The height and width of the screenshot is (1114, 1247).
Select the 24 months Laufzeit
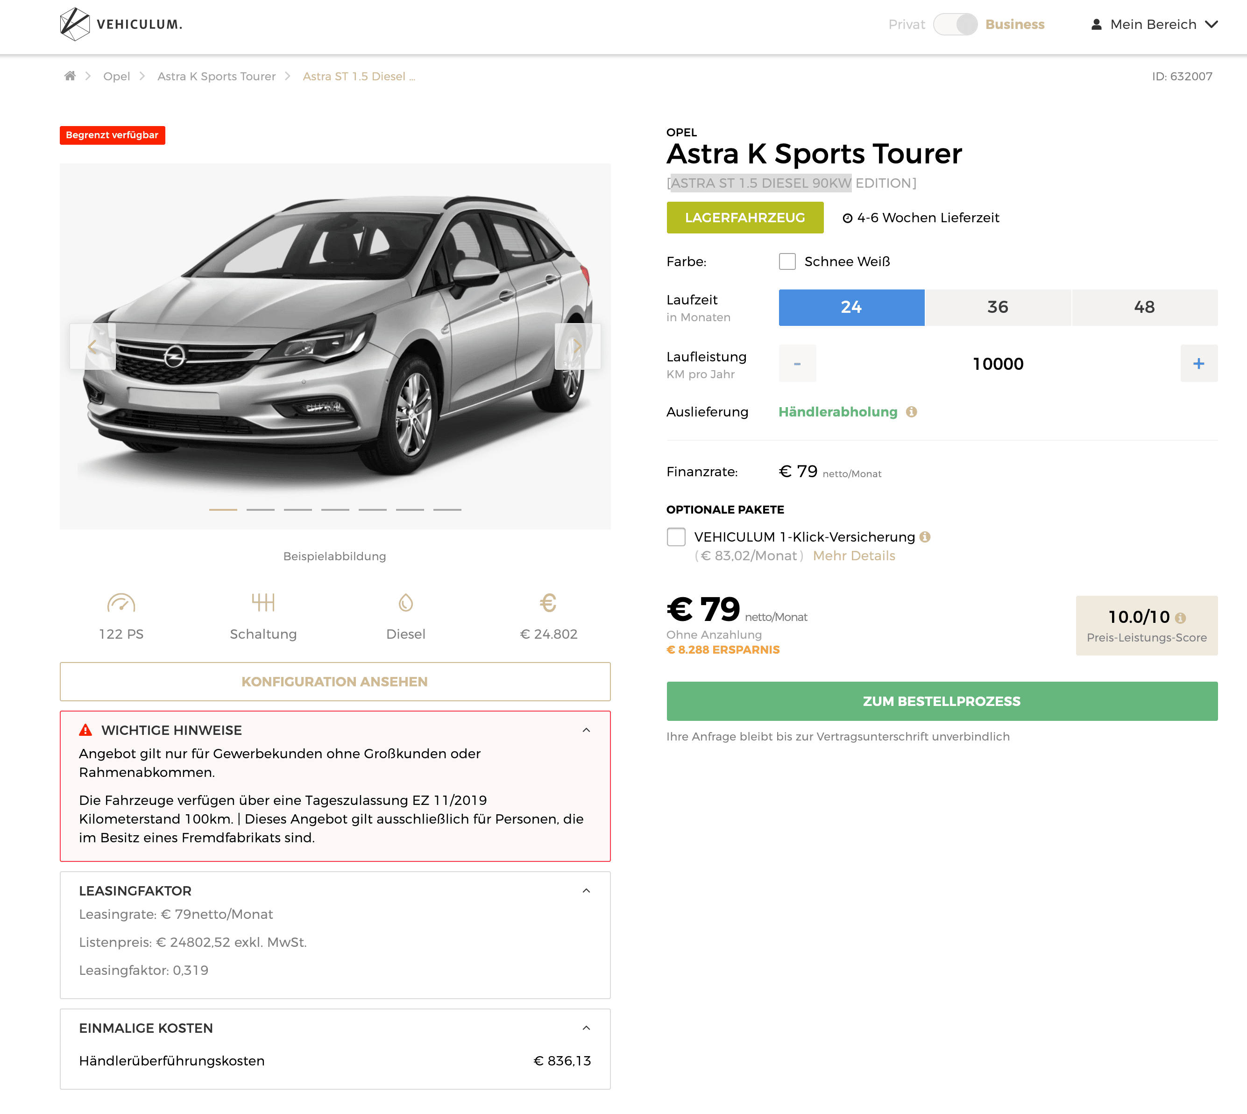click(851, 307)
